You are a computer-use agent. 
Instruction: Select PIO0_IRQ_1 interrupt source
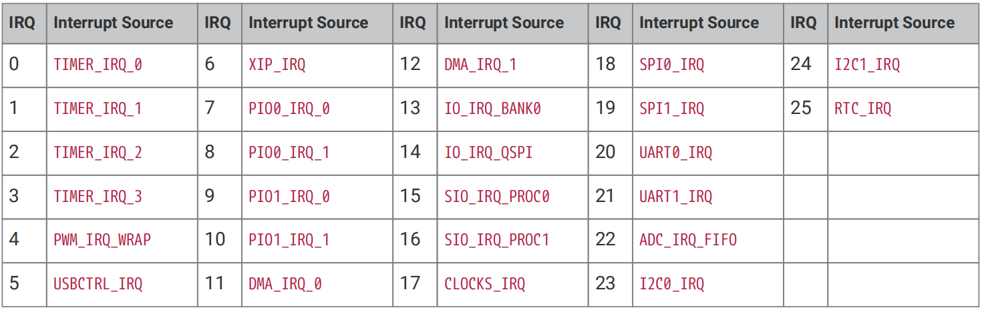click(x=289, y=153)
